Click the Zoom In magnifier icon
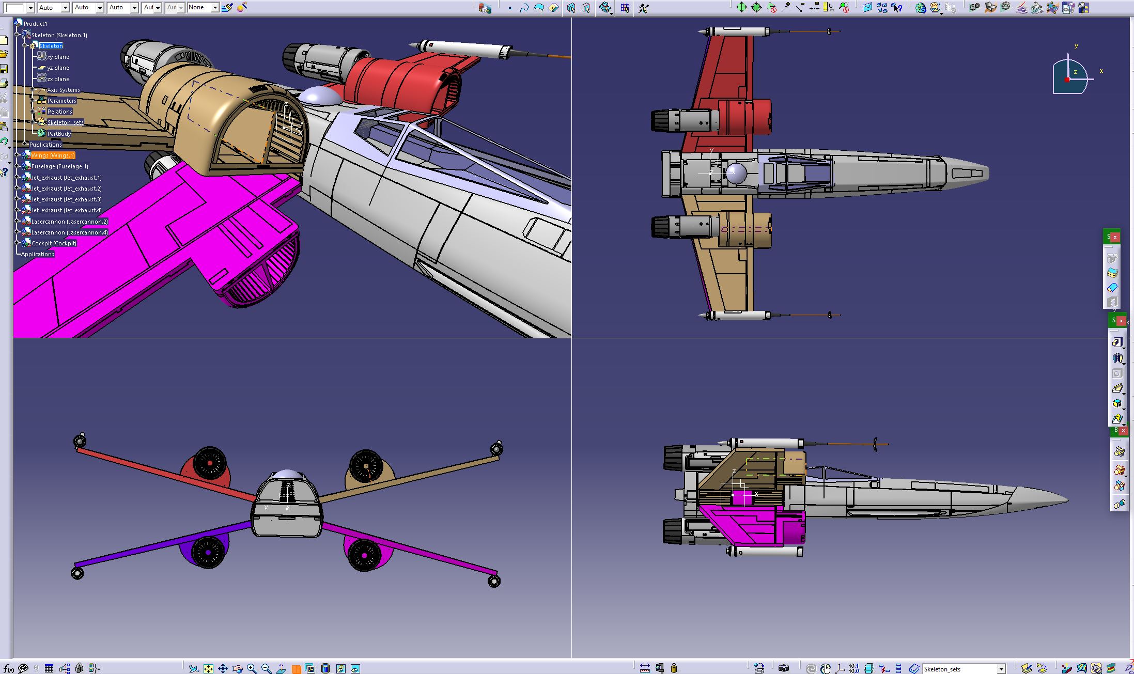1134x674 pixels. 252,668
